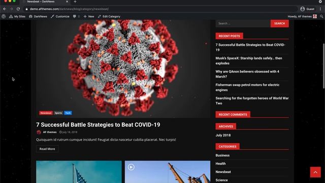325x183 pixels.
Task: Open recent post 7 Successful Battle Strategies
Action: pos(250,47)
